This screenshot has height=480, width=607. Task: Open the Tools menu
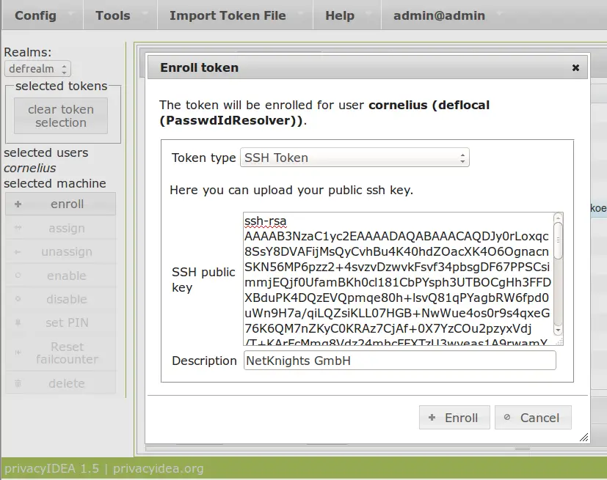112,15
